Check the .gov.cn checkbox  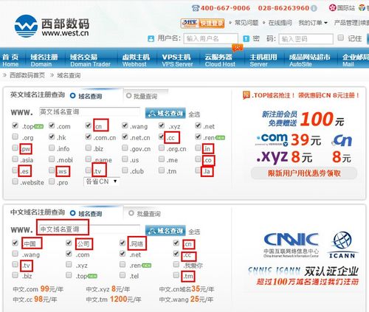[x=125, y=148]
